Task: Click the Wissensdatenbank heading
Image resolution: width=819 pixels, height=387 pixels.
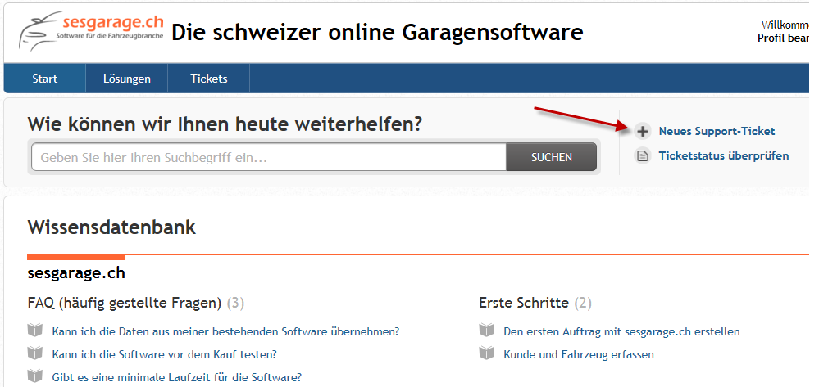Action: pos(111,227)
